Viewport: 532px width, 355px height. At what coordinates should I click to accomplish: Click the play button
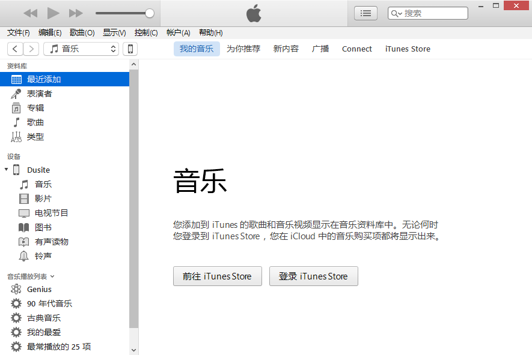coord(54,14)
